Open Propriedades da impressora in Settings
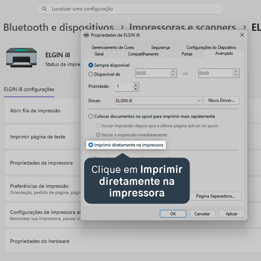 coord(42,163)
